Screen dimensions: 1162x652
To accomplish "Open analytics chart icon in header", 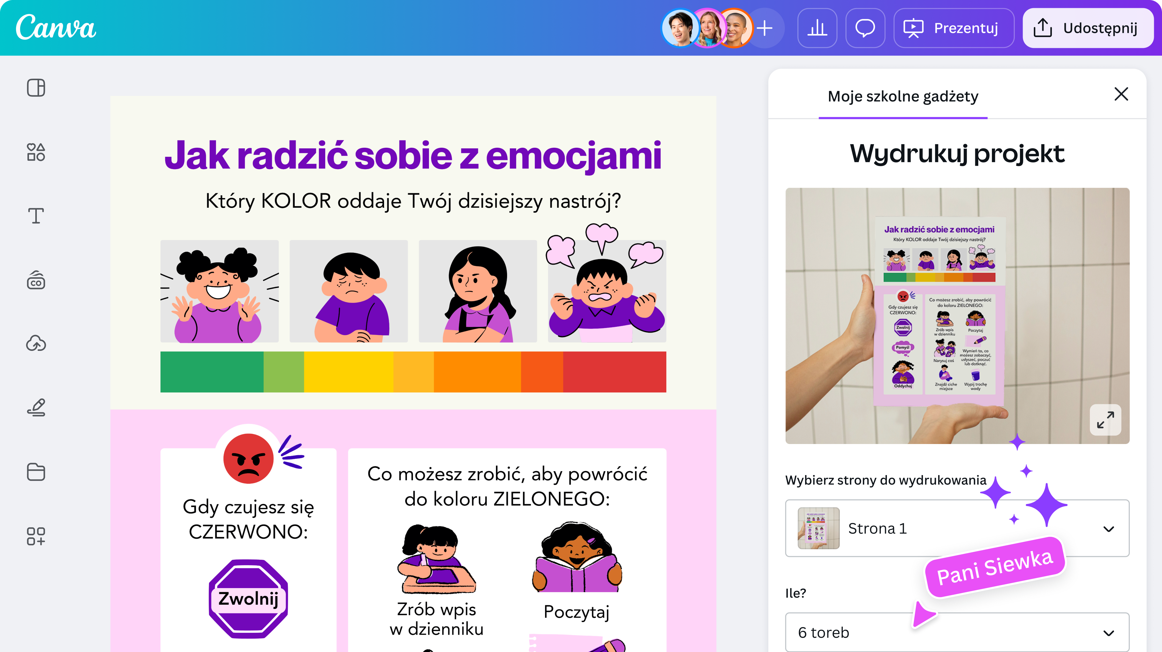I will click(817, 28).
